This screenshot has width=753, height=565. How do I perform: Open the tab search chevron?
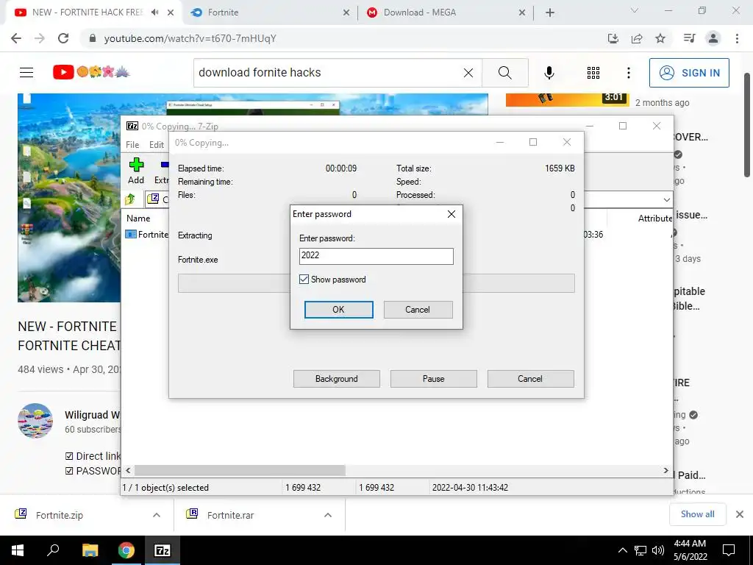635,10
